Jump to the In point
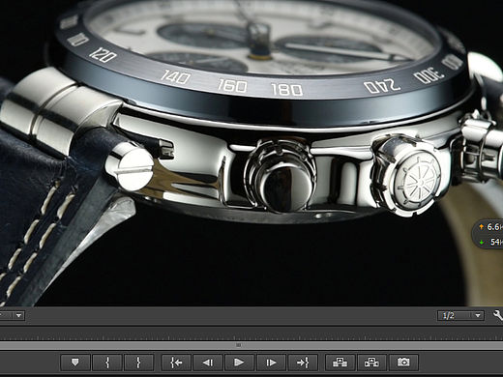 (x=176, y=362)
